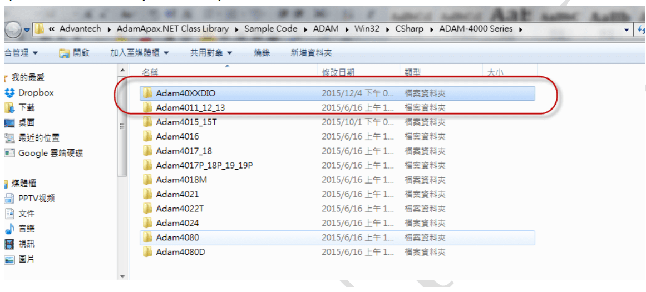Click the 燒錄 burn toolbar button
Image resolution: width=646 pixels, height=292 pixels.
point(262,53)
